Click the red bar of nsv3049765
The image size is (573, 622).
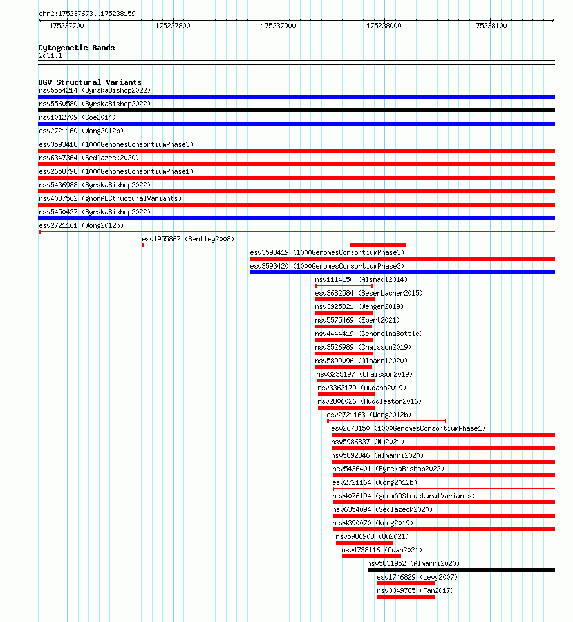click(406, 597)
